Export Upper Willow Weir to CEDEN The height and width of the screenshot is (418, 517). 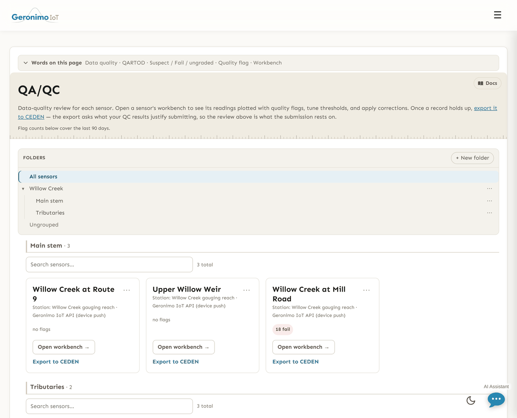(175, 362)
